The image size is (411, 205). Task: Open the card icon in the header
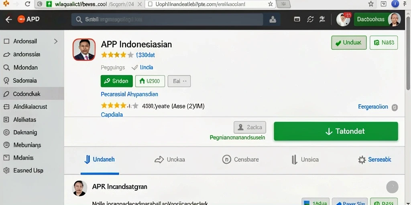[297, 19]
